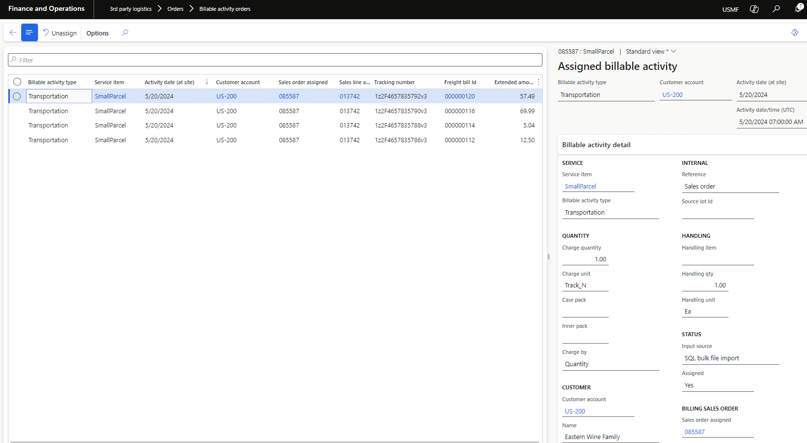Click the Charge quantity field
This screenshot has height=443, width=807.
(585, 259)
